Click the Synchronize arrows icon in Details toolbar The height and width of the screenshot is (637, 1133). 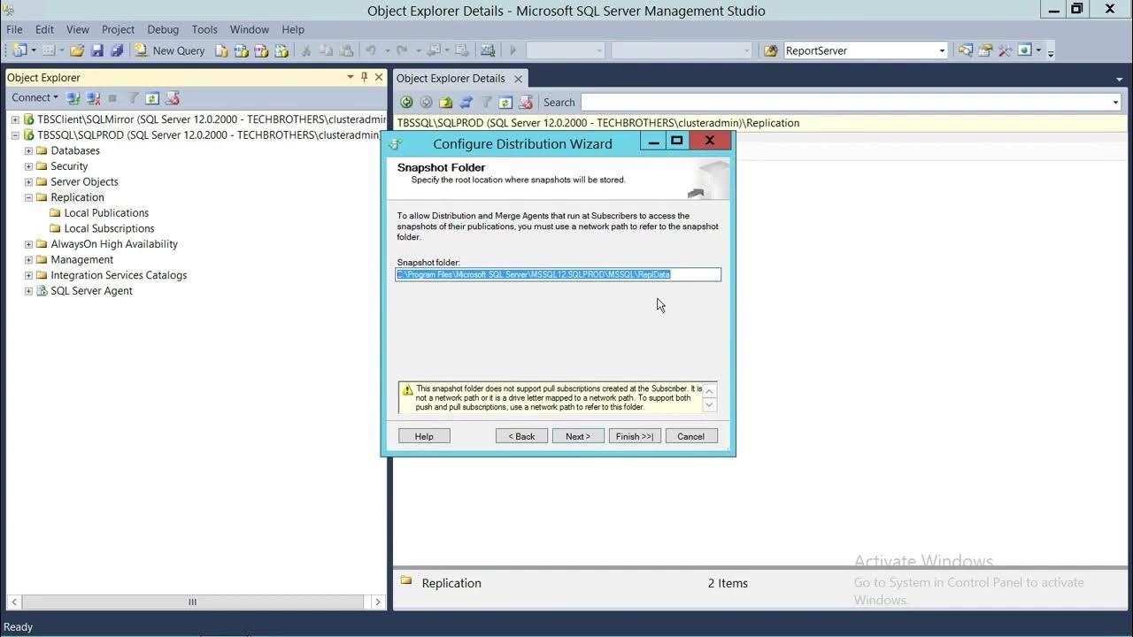[466, 103]
